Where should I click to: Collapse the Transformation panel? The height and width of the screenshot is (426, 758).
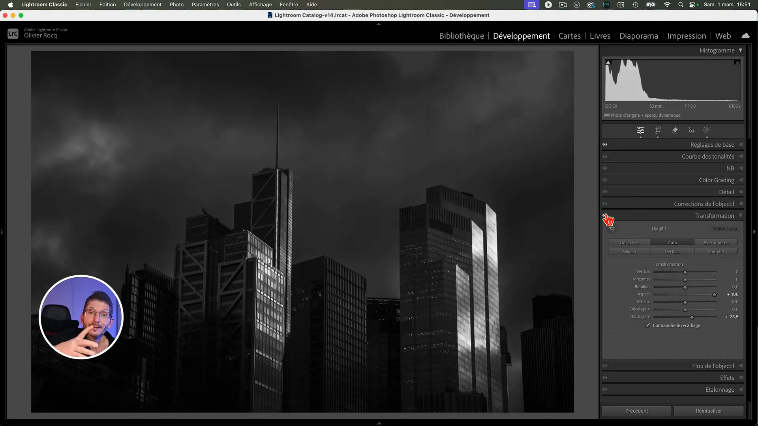click(714, 216)
